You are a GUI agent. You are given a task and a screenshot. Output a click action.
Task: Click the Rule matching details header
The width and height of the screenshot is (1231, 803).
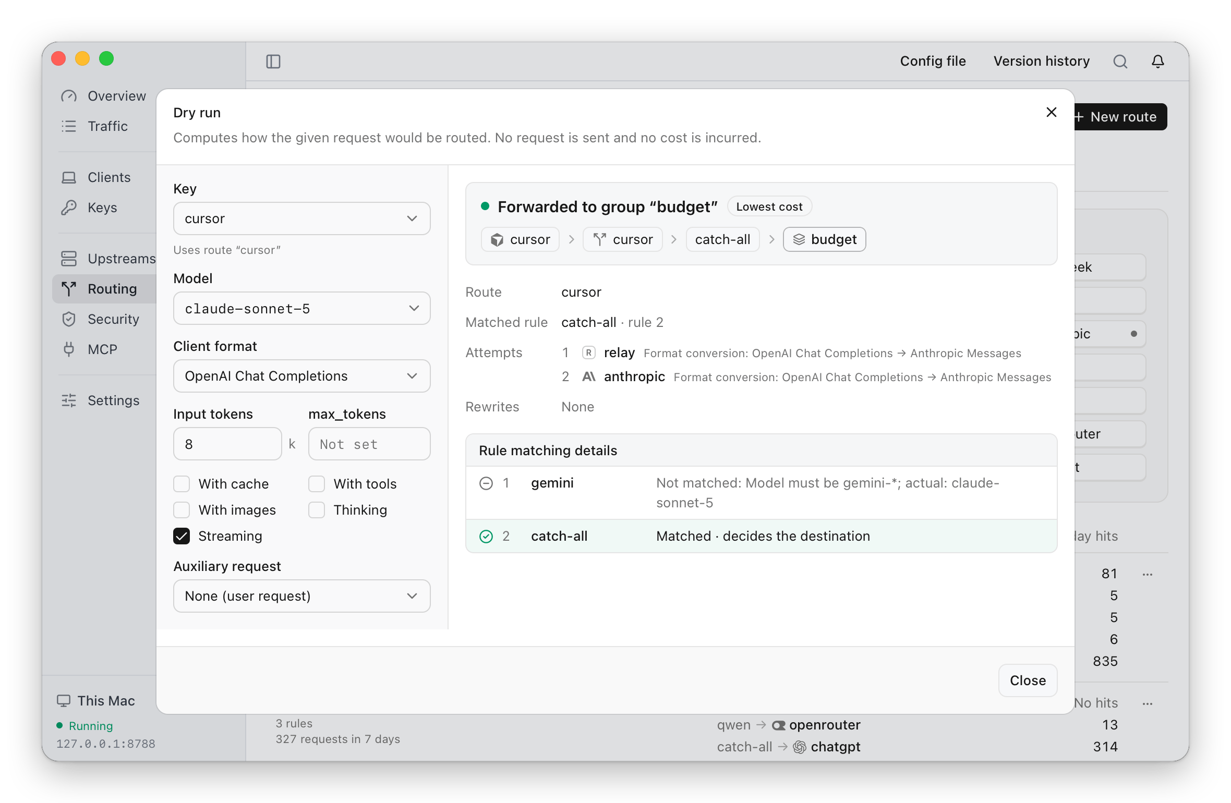tap(761, 451)
